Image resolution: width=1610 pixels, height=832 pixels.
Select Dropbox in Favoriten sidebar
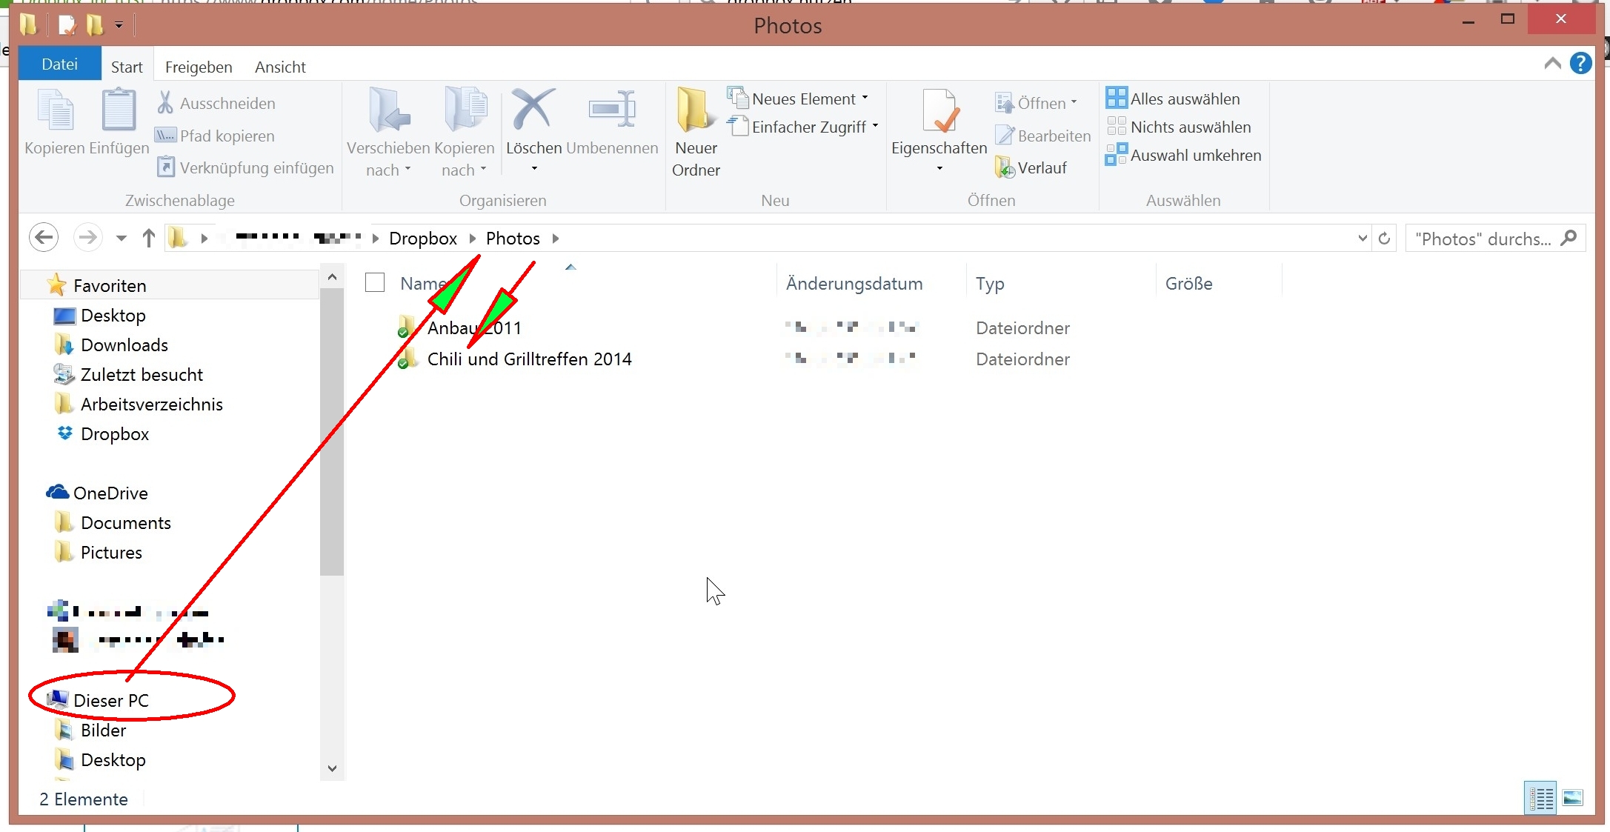tap(114, 434)
